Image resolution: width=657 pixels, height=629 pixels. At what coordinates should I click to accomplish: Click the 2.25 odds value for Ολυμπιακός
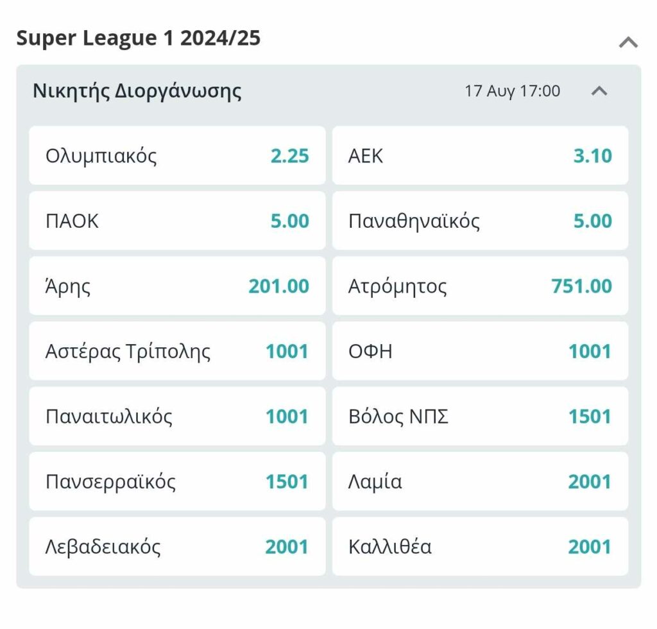pos(289,156)
